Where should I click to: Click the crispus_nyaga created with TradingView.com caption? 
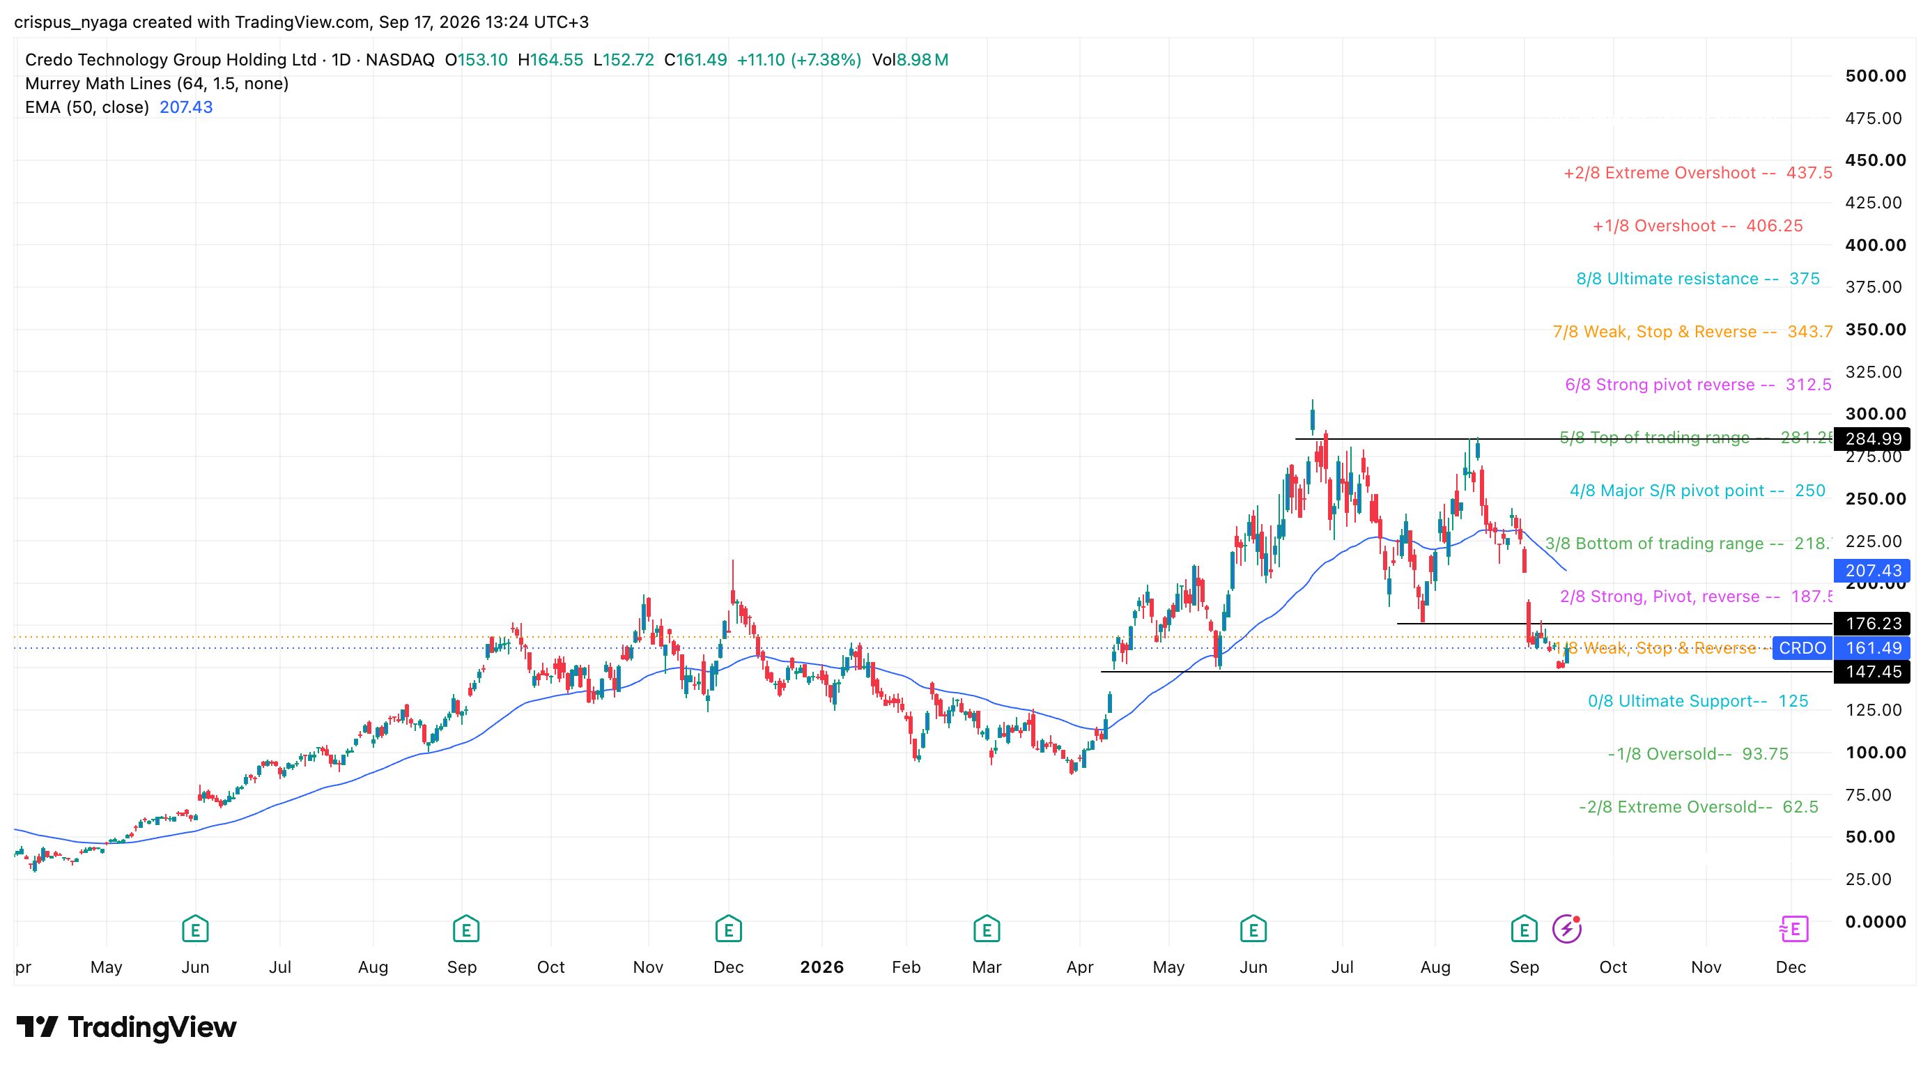tap(301, 22)
